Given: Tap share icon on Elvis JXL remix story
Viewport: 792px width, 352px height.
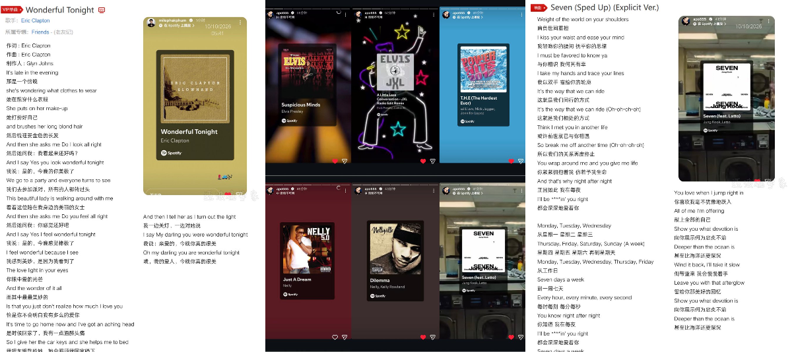Looking at the screenshot, I should (432, 161).
